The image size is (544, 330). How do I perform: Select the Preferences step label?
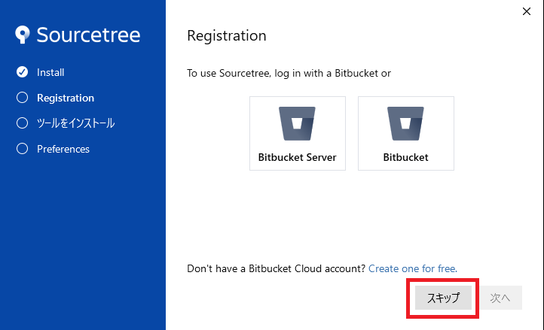coord(63,149)
